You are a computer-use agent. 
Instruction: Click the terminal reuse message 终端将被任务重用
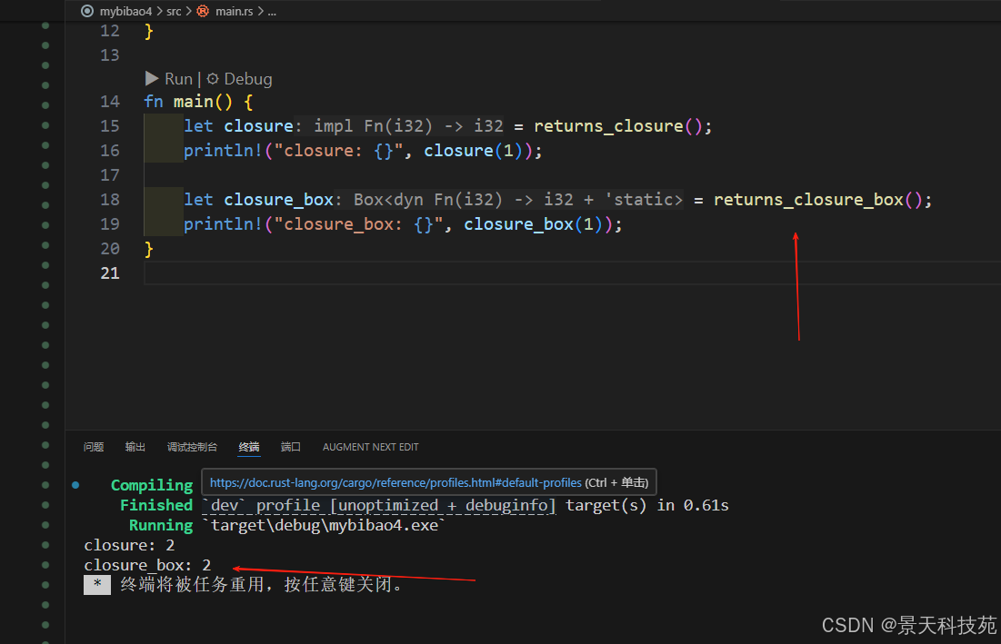pyautogui.click(x=261, y=585)
